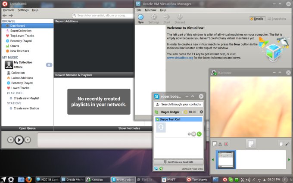Open the Tomahawk Settings menu
293x183 pixels.
(23, 10)
